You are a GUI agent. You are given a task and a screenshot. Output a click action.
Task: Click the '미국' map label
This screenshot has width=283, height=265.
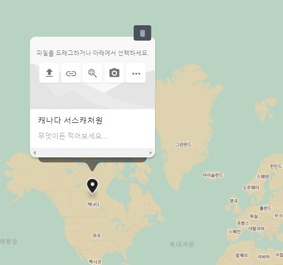coord(97,235)
